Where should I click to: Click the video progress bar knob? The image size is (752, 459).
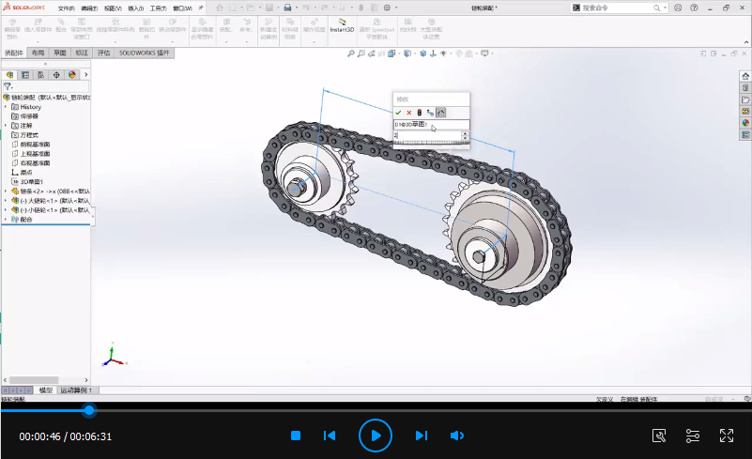(x=89, y=410)
